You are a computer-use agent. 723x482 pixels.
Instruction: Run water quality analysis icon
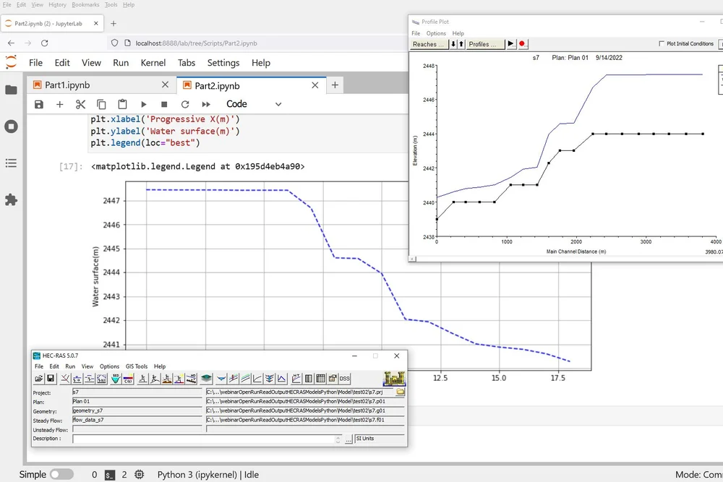point(179,379)
